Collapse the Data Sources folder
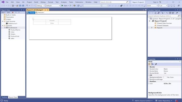 click(3, 21)
